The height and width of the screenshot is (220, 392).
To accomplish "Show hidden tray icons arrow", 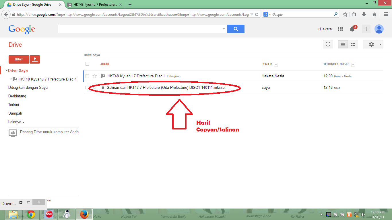I will [322, 214].
